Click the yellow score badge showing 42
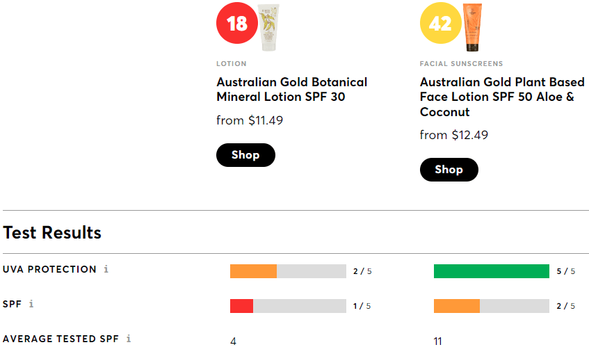 coord(440,24)
